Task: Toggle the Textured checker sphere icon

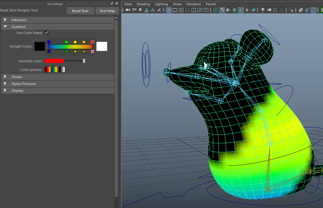Action: [x=241, y=10]
